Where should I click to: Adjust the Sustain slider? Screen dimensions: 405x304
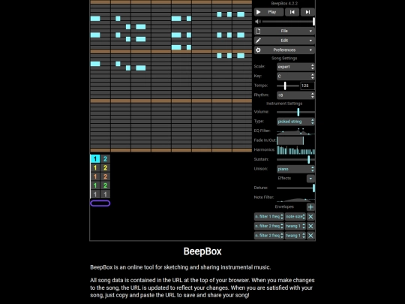[295, 159]
